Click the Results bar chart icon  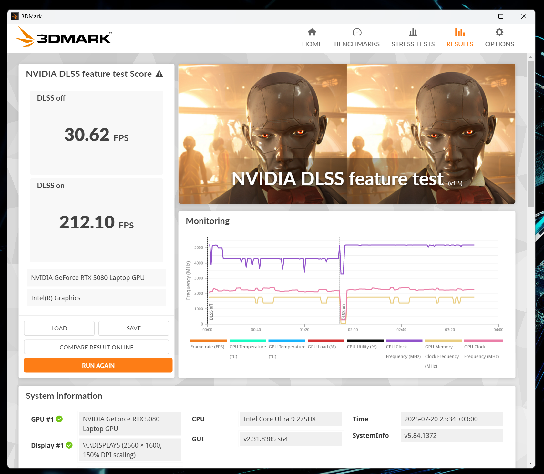click(x=460, y=32)
